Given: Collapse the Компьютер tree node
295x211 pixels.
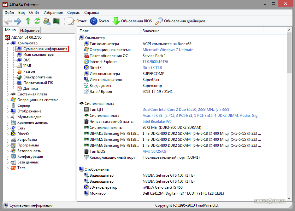Looking at the screenshot, I should (8, 43).
